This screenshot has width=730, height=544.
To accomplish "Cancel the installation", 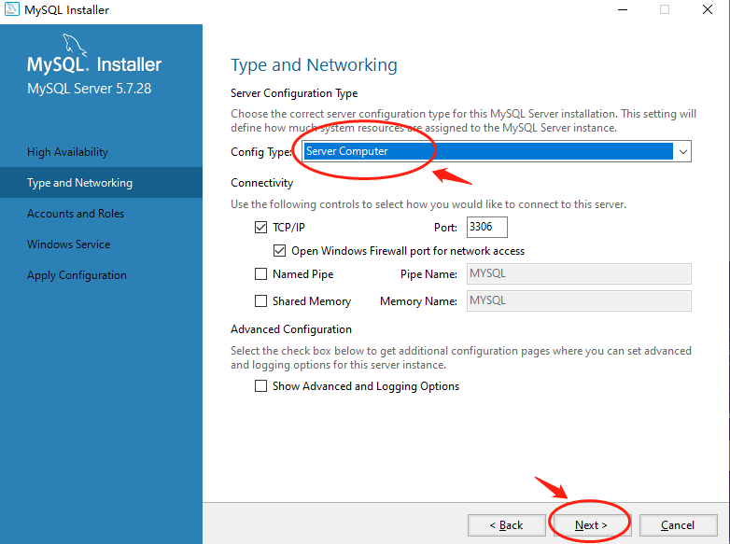I will [x=678, y=525].
